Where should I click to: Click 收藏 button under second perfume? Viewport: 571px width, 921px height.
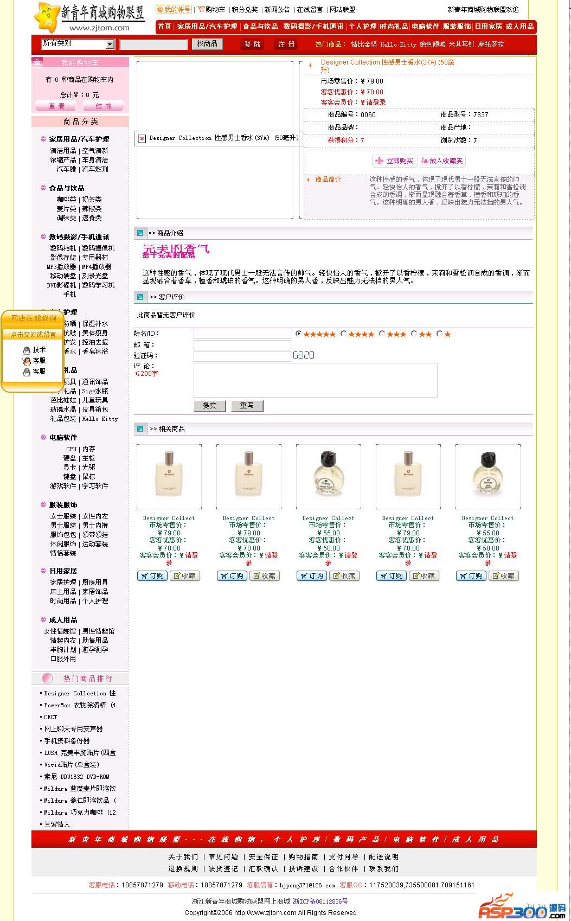(x=265, y=576)
